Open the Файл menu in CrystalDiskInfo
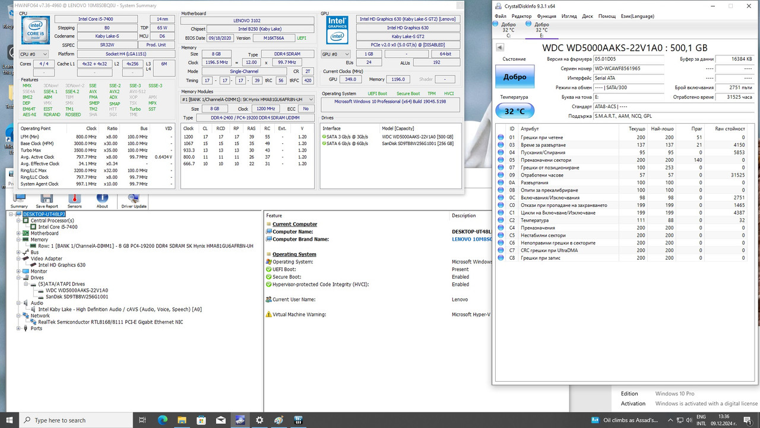 [501, 16]
